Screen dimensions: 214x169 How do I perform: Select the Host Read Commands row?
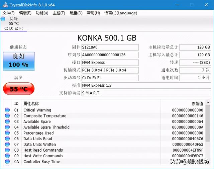[104, 150]
